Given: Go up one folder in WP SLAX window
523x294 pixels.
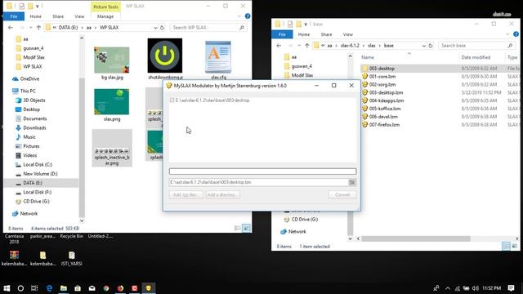Looking at the screenshot, I should point(38,28).
